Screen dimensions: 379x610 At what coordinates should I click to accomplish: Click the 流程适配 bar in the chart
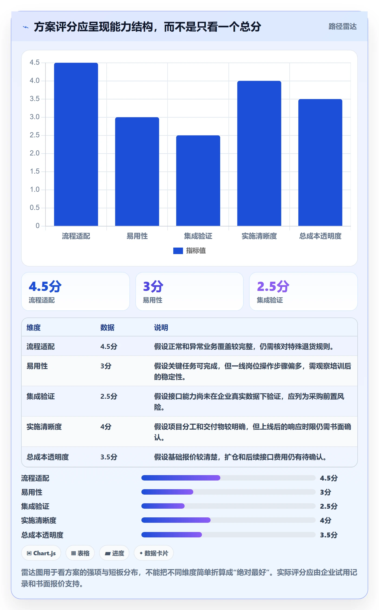tap(76, 144)
